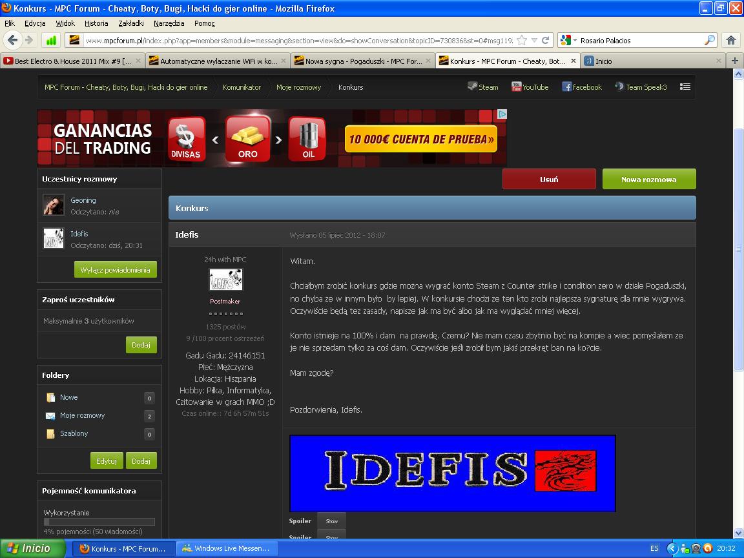
Task: Open the YouTube link in header
Action: tap(530, 87)
